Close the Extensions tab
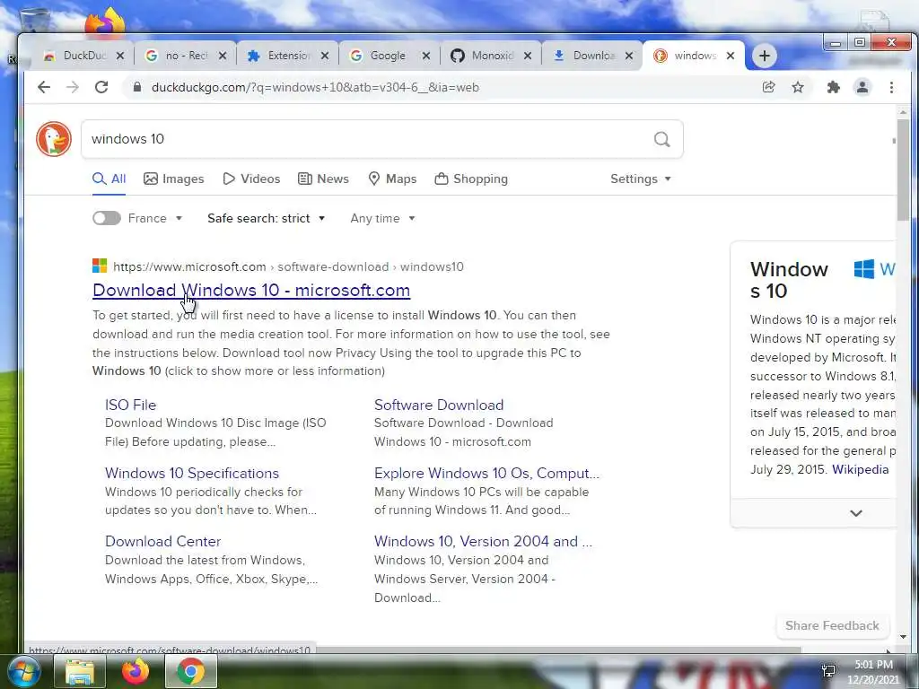The image size is (919, 689). tap(324, 56)
